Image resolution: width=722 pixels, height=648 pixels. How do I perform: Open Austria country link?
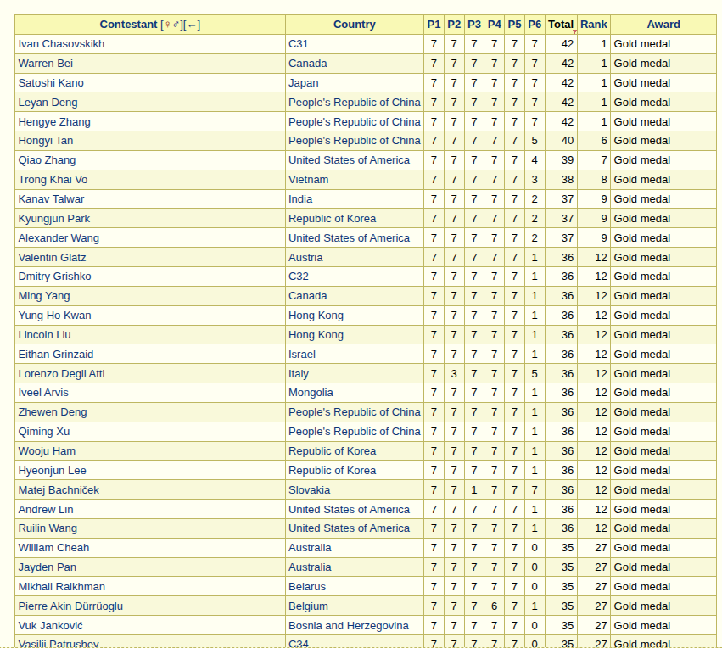pos(305,258)
